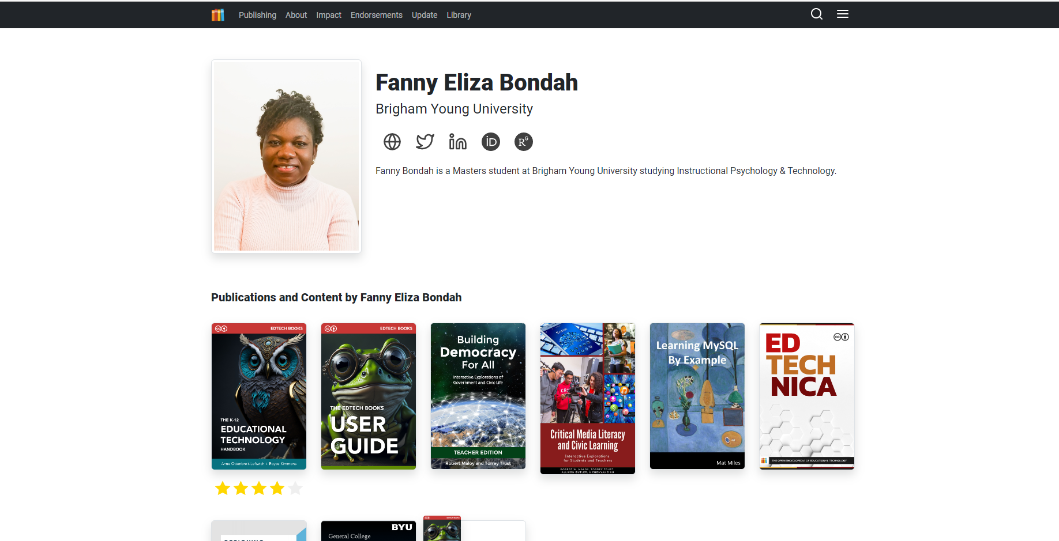The image size is (1059, 541).
Task: Open the Building Democracy For All book
Action: point(478,396)
